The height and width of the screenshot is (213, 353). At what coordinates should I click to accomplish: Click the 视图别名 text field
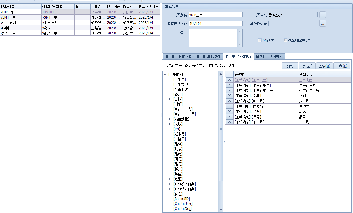[215, 15]
